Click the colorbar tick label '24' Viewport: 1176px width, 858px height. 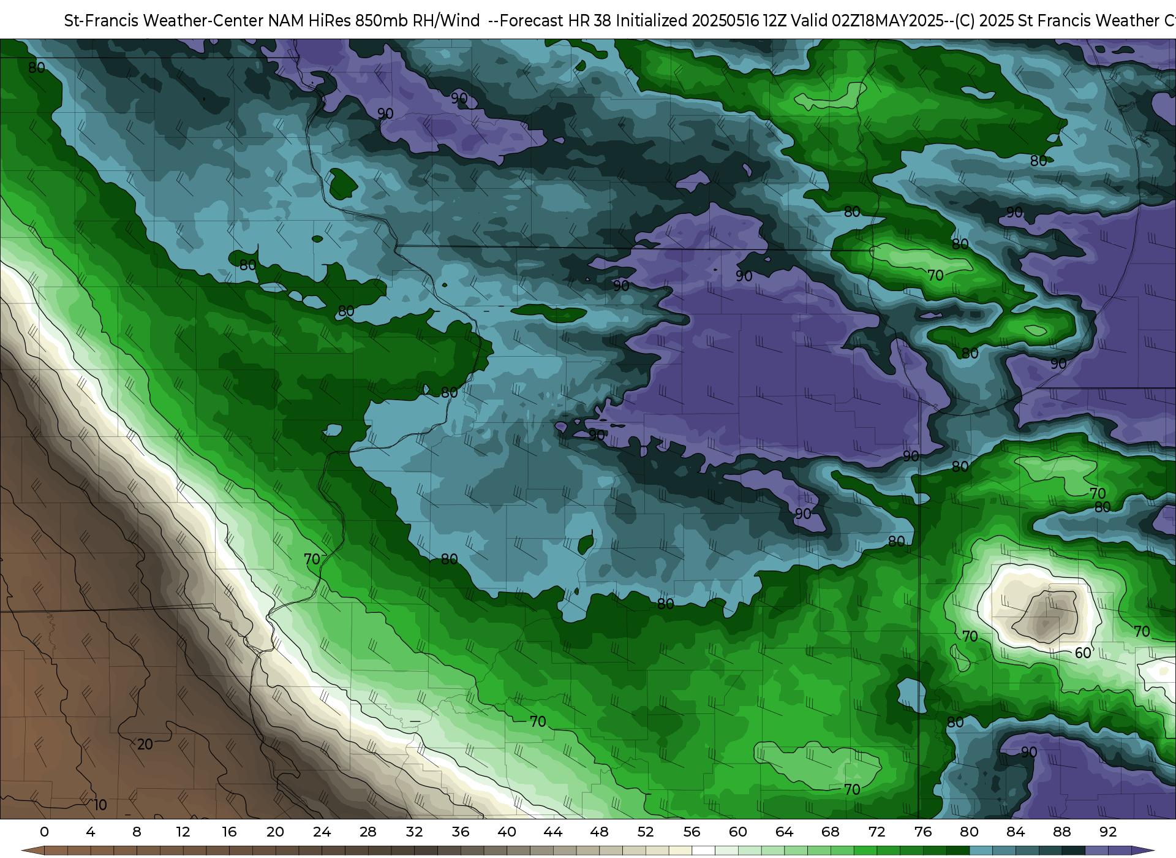[x=322, y=832]
